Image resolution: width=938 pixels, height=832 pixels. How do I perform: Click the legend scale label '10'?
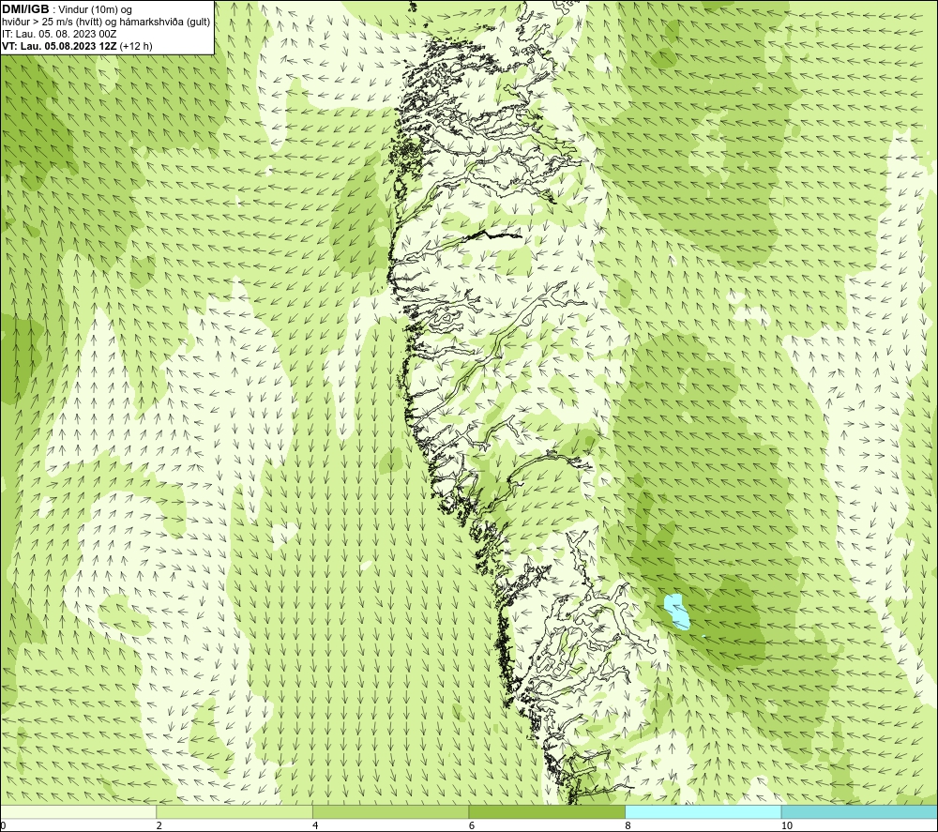[787, 825]
